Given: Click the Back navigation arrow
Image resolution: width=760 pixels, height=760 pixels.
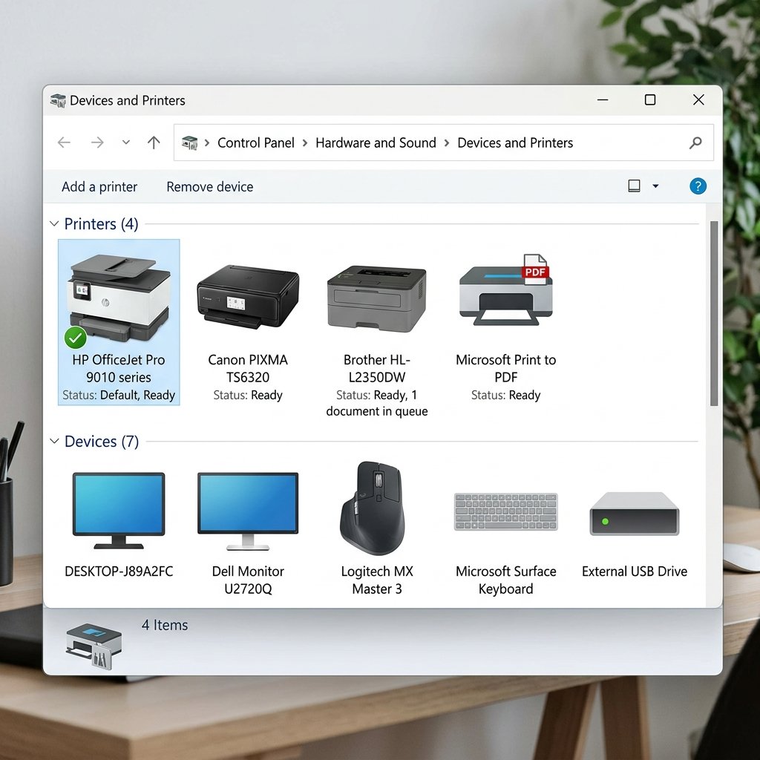Looking at the screenshot, I should pos(64,142).
